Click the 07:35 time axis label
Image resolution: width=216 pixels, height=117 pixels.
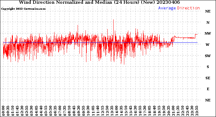(x=64, y=111)
